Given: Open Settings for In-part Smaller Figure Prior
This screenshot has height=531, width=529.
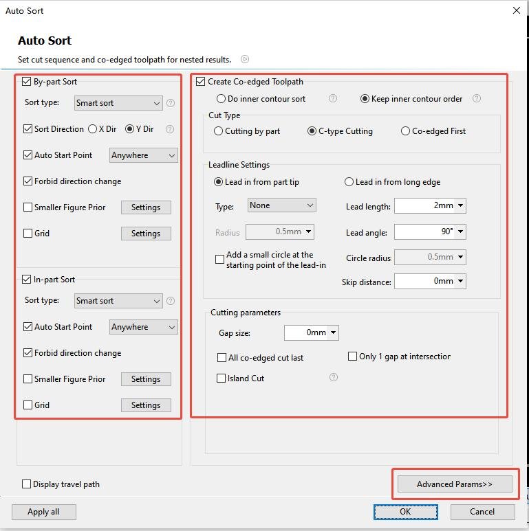Looking at the screenshot, I should [146, 379].
